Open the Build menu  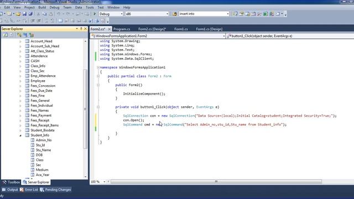42,7
